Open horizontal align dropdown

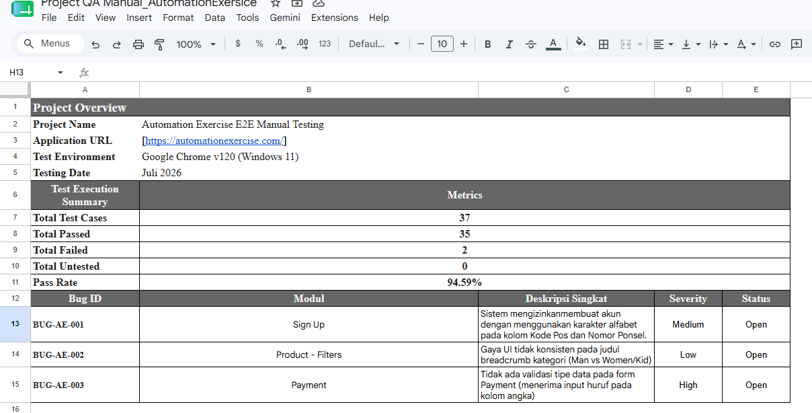663,44
